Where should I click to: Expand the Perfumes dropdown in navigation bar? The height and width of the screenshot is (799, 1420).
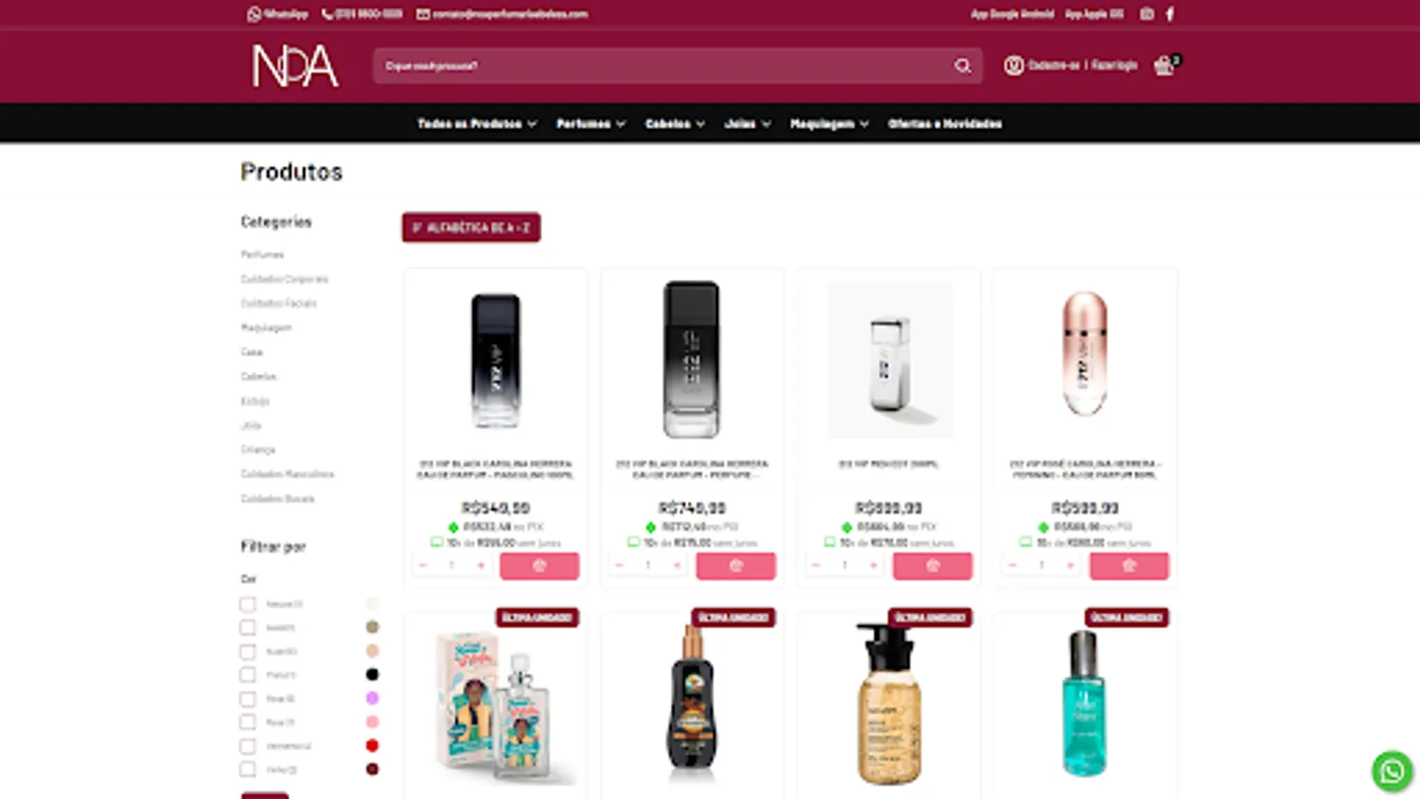coord(591,123)
